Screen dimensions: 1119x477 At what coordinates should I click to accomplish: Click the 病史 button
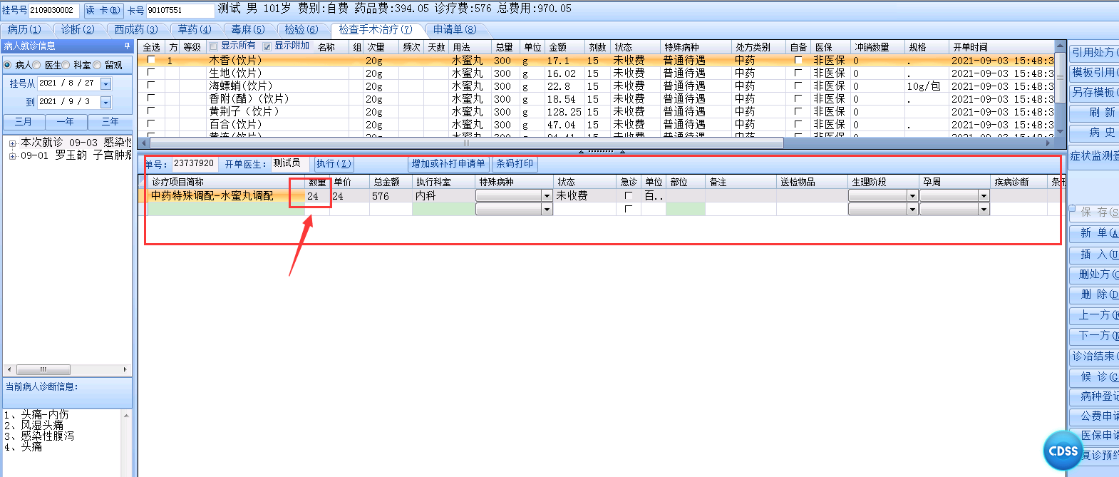[x=1094, y=132]
